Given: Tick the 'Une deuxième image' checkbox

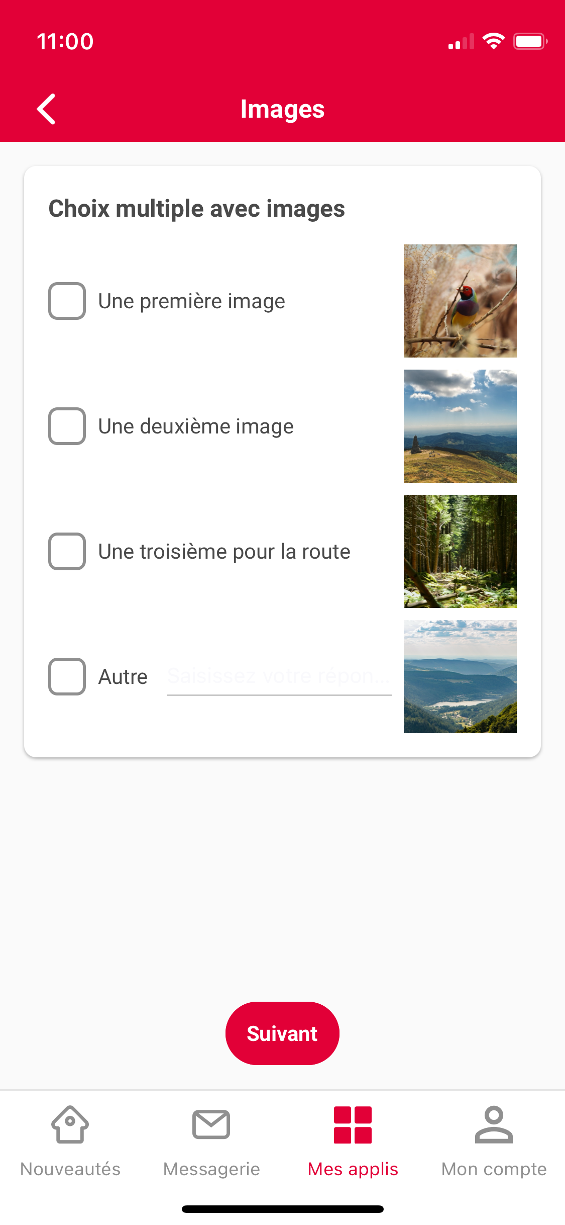Looking at the screenshot, I should click(67, 426).
